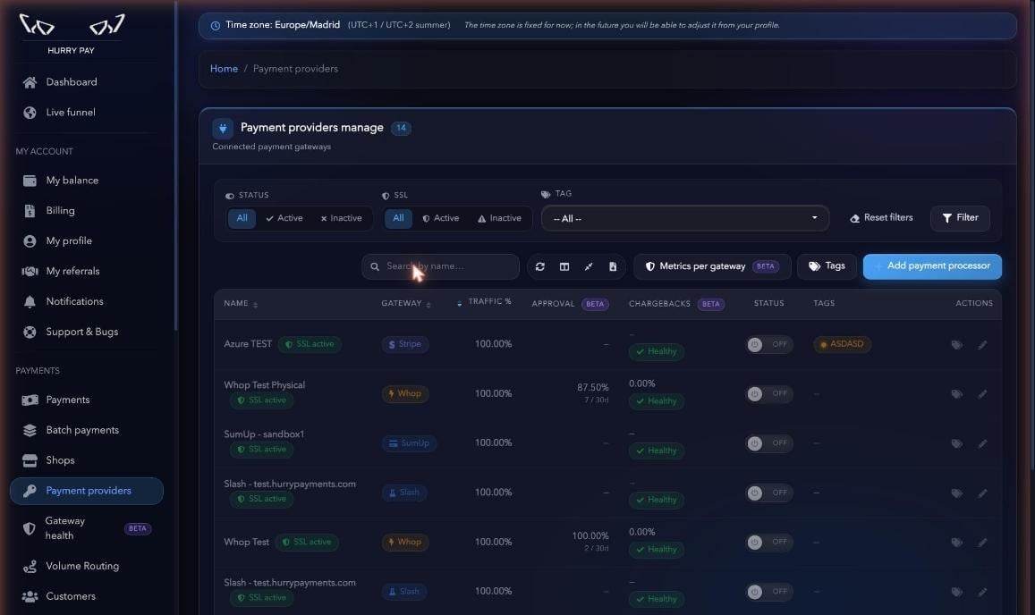
Task: Click the Hurry Pay logo
Action: pyautogui.click(x=72, y=34)
